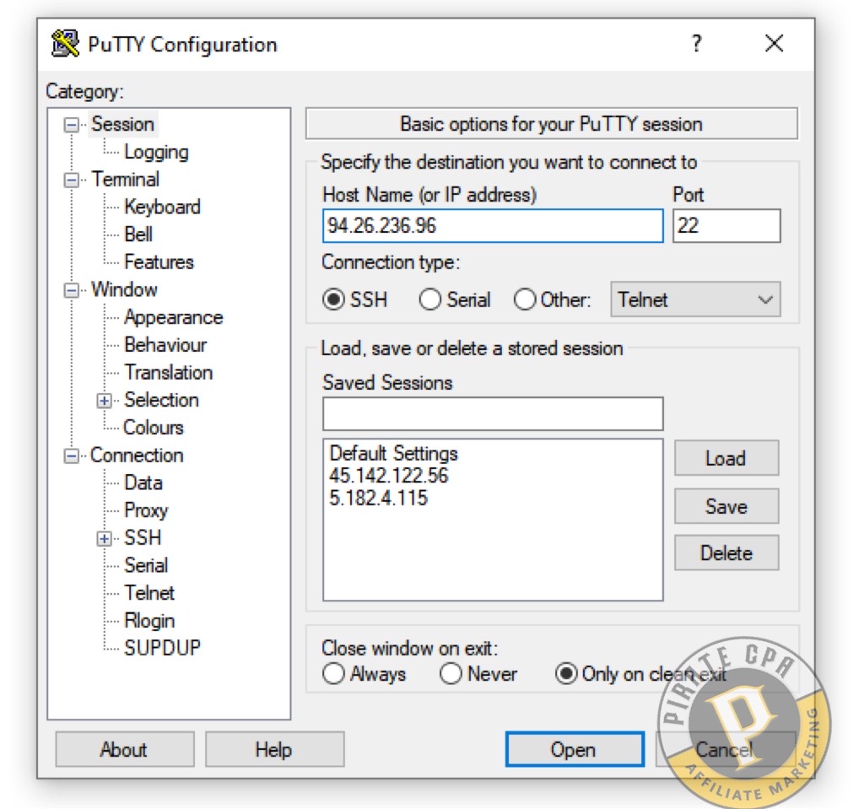
Task: Open the Proxy category
Action: click(x=146, y=510)
